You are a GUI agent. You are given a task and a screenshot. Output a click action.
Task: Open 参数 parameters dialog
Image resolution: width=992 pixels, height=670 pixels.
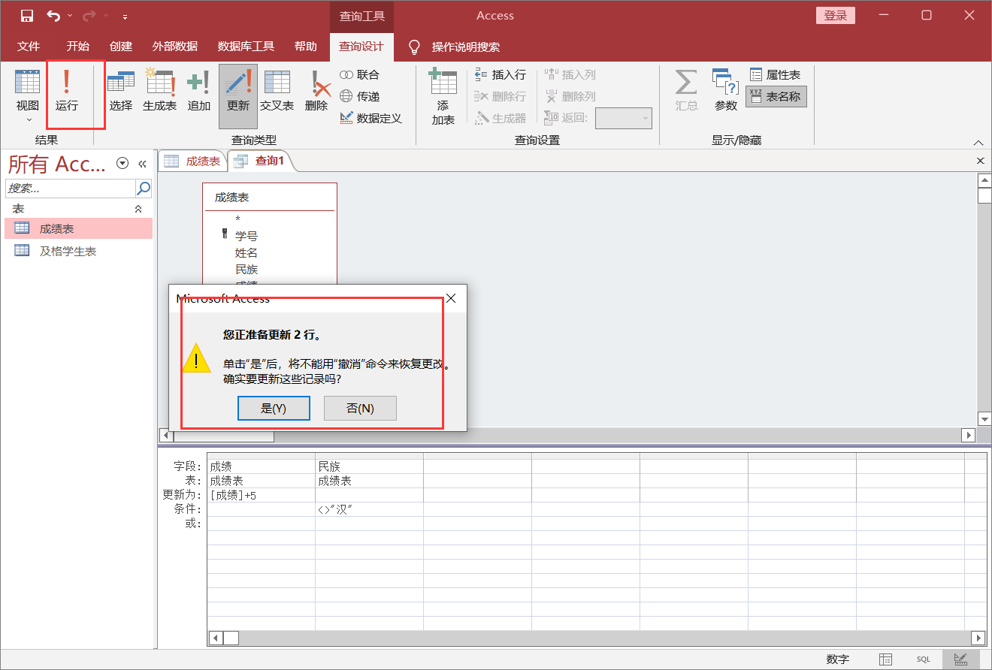pos(725,90)
